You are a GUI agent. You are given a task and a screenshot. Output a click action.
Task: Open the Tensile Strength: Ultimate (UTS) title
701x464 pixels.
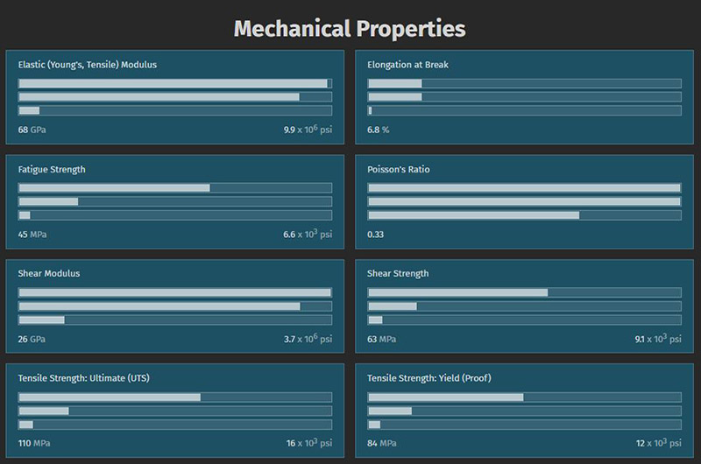coord(84,378)
